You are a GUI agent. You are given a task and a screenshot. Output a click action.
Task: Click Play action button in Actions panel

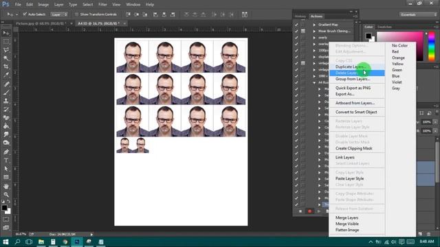tap(319, 211)
